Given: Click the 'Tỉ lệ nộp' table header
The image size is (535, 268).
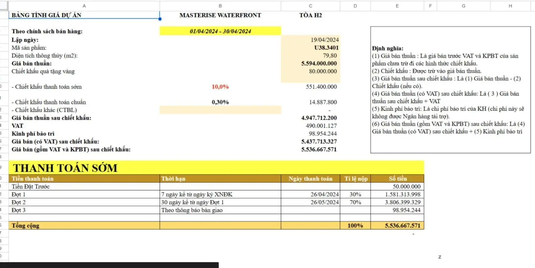Looking at the screenshot, I should 355,179.
